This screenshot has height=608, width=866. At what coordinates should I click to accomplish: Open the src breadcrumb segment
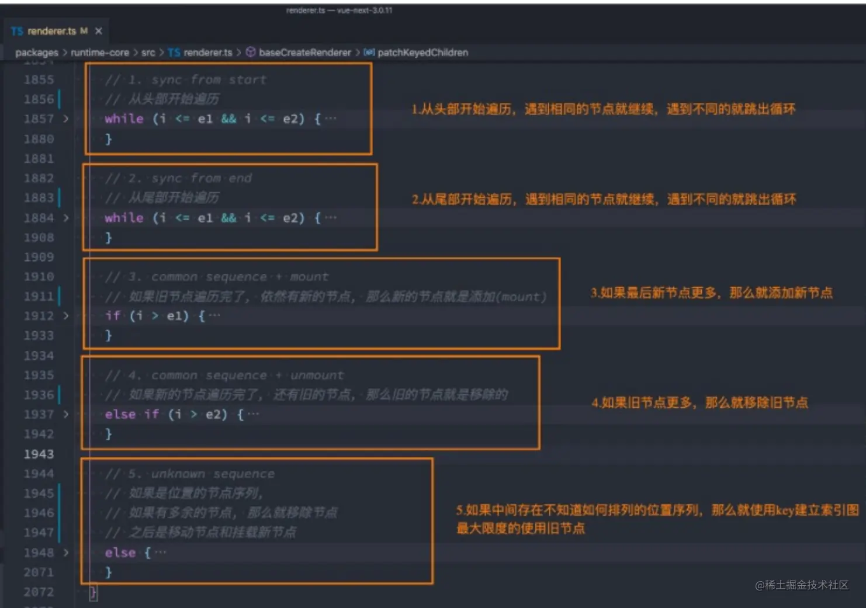point(148,53)
